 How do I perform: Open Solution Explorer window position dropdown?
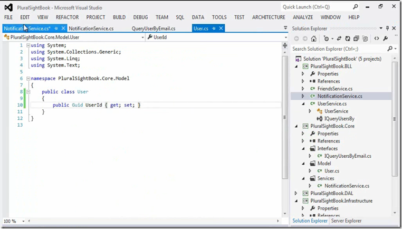coord(381,28)
